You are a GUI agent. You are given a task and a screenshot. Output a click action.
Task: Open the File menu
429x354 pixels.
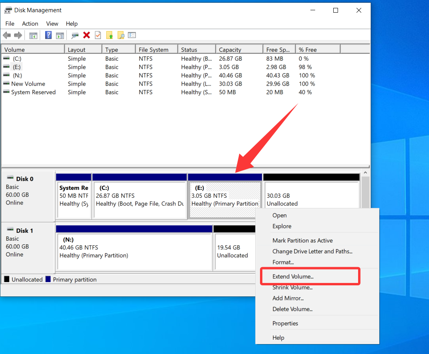[x=10, y=24]
